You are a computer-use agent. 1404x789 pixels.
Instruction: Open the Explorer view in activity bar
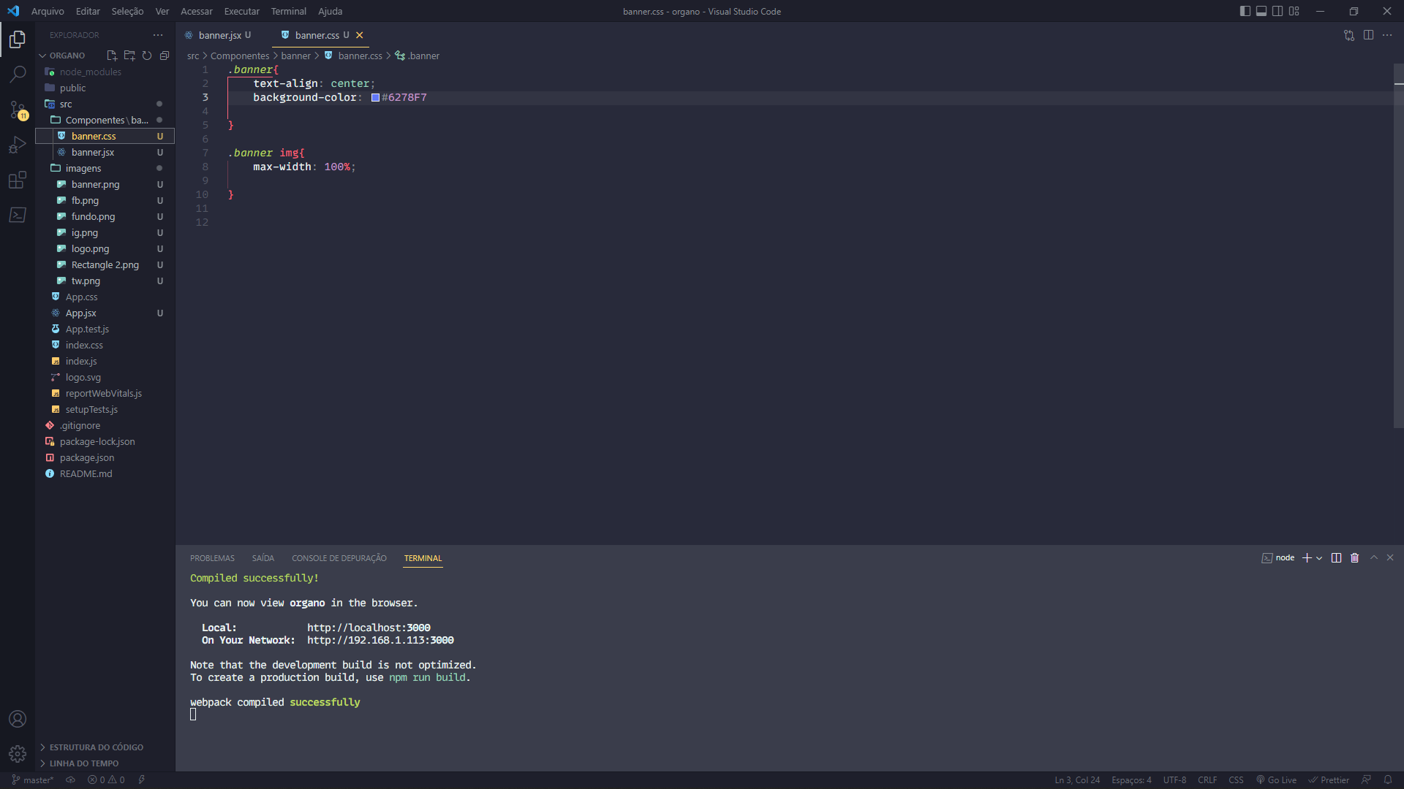[x=18, y=39]
